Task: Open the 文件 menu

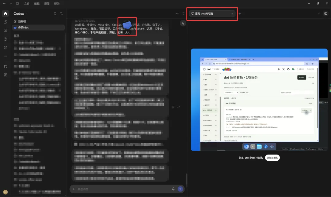Action: [x=27, y=4]
